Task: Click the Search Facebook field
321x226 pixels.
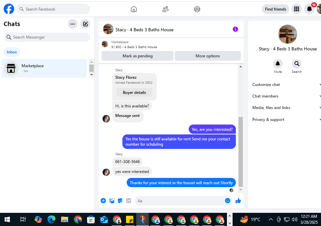Action: coord(53,9)
